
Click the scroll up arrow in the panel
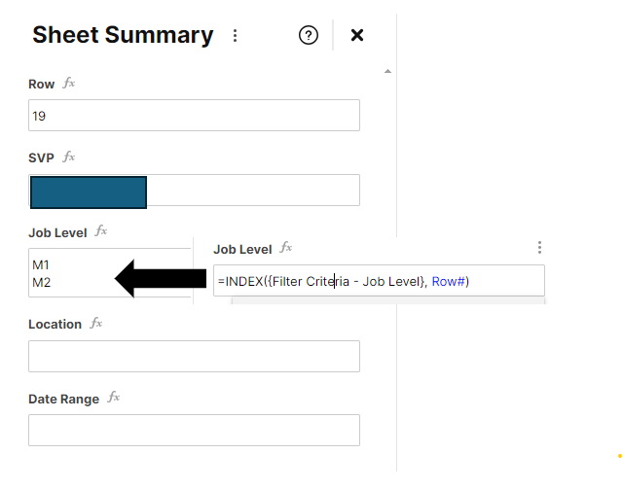coord(387,71)
